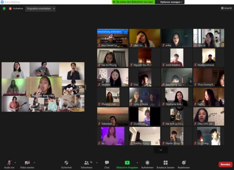Select Hai An Phung's video tile
Viewport: 234px width, 170px height.
pyautogui.click(x=113, y=57)
